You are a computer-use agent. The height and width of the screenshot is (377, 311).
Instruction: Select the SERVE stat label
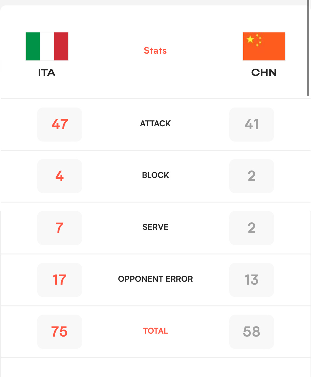pos(155,227)
